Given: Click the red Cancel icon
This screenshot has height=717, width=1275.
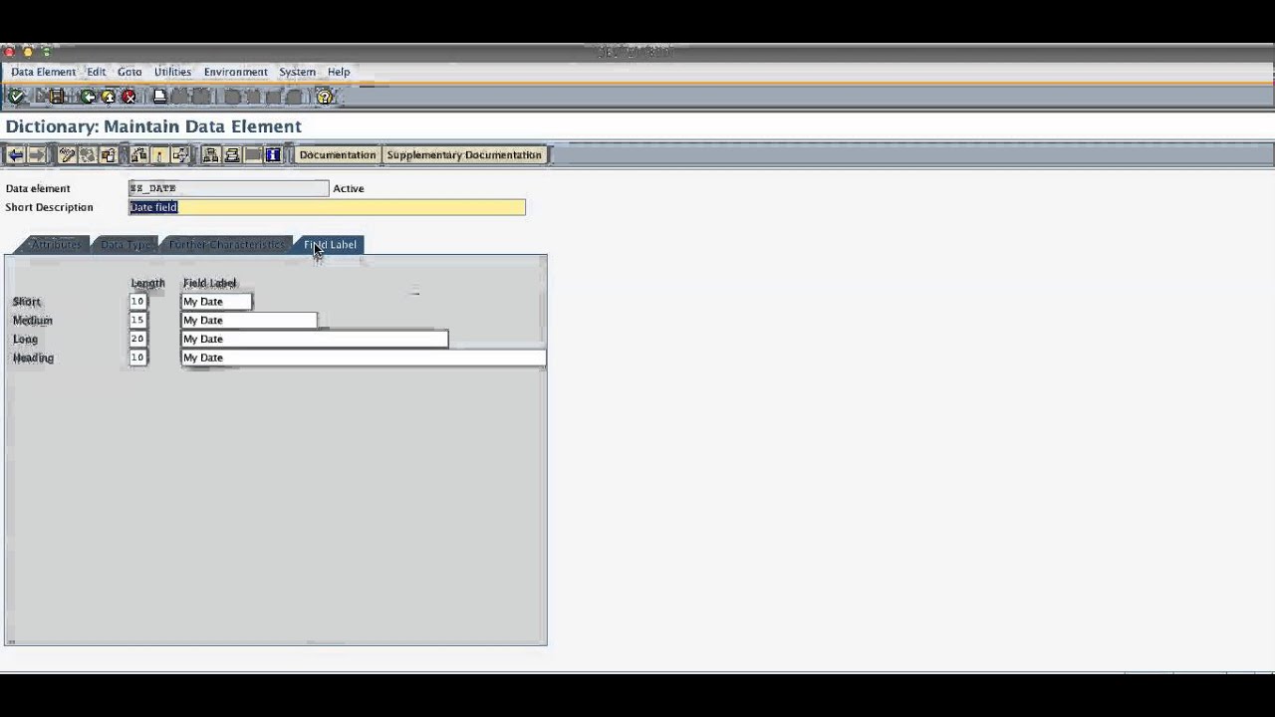Looking at the screenshot, I should coord(128,97).
